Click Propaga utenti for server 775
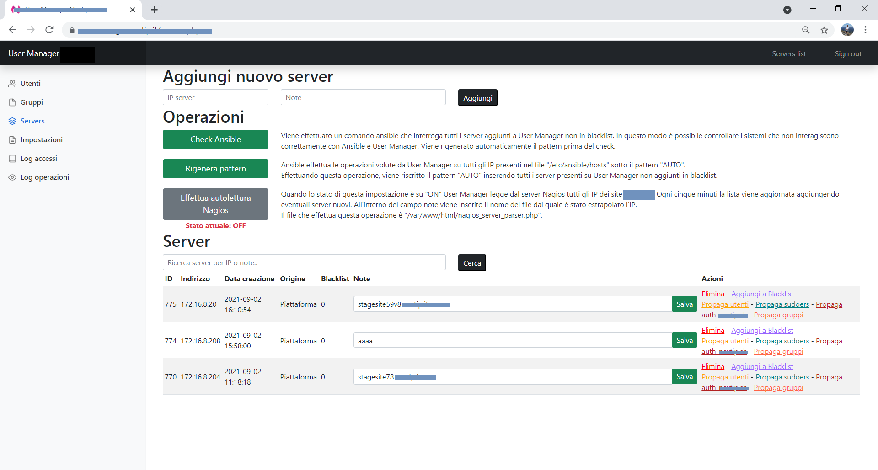Screen dimensions: 878x470 (725, 304)
